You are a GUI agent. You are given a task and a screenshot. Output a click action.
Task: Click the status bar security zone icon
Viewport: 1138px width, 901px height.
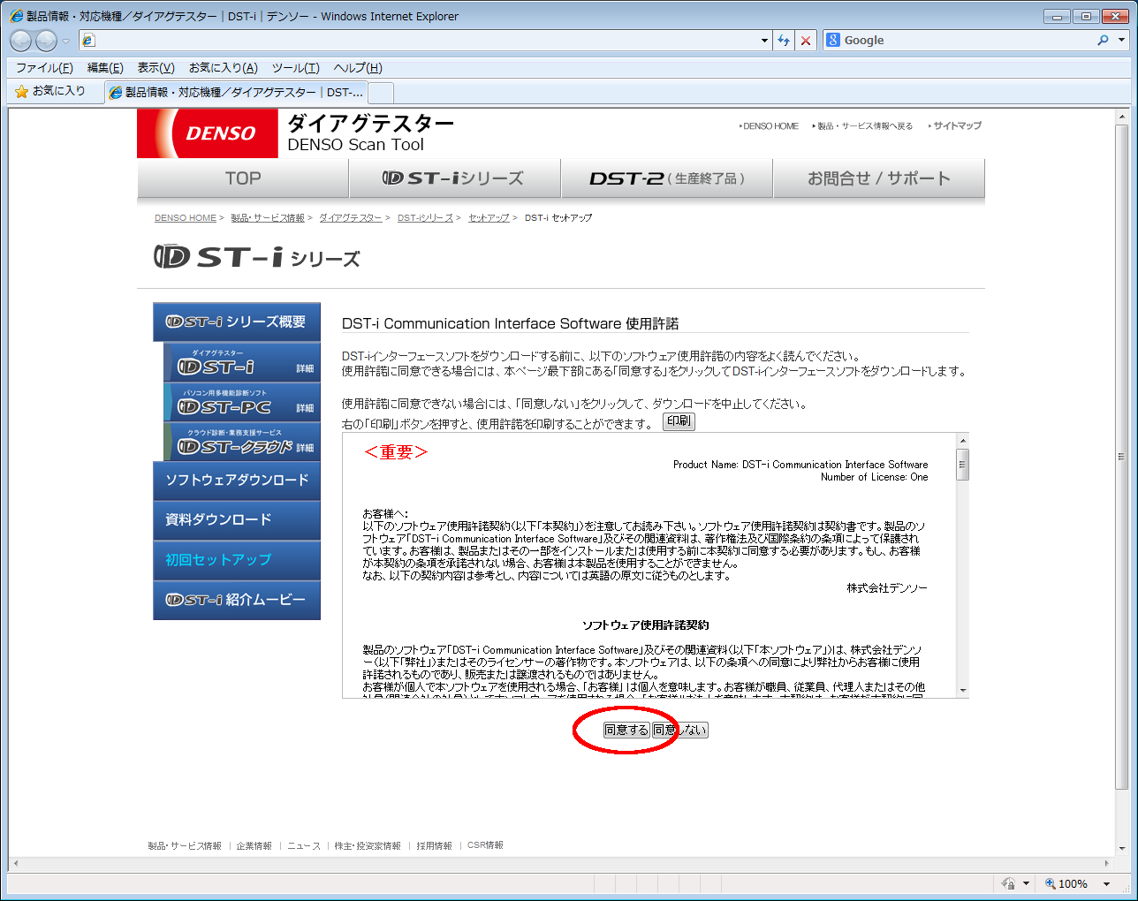(1008, 883)
